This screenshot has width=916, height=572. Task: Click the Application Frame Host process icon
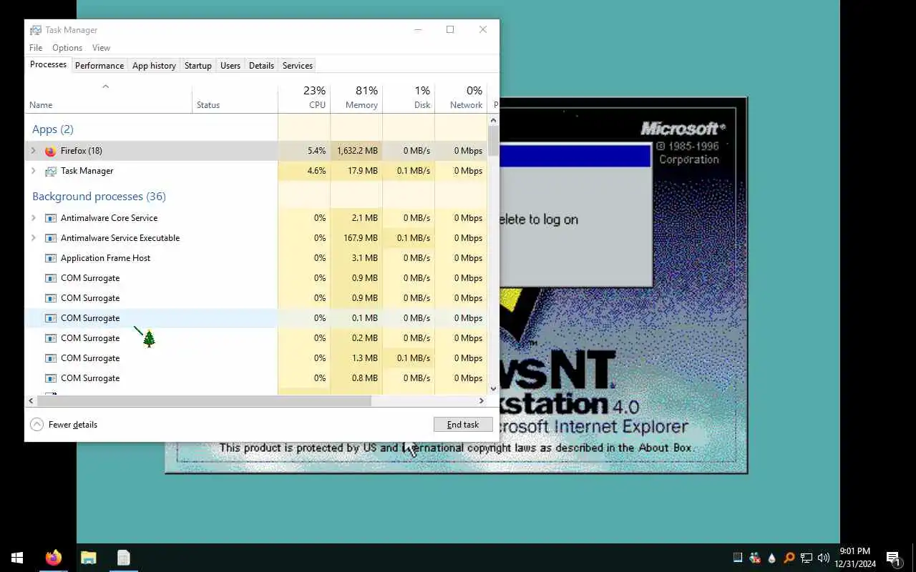click(x=50, y=258)
